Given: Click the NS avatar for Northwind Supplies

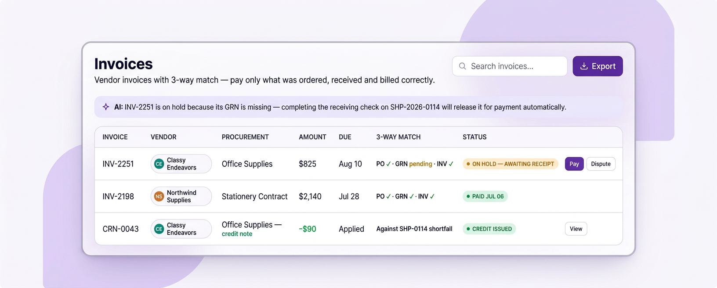Looking at the screenshot, I should (159, 196).
